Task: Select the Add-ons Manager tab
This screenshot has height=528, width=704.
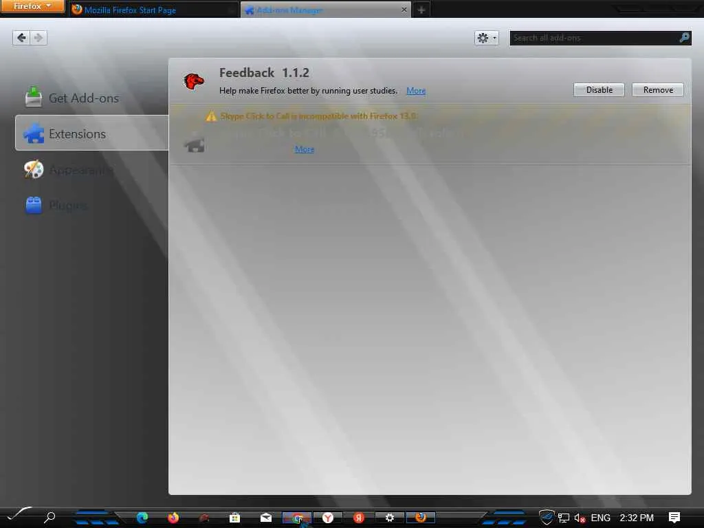Action: [325, 10]
